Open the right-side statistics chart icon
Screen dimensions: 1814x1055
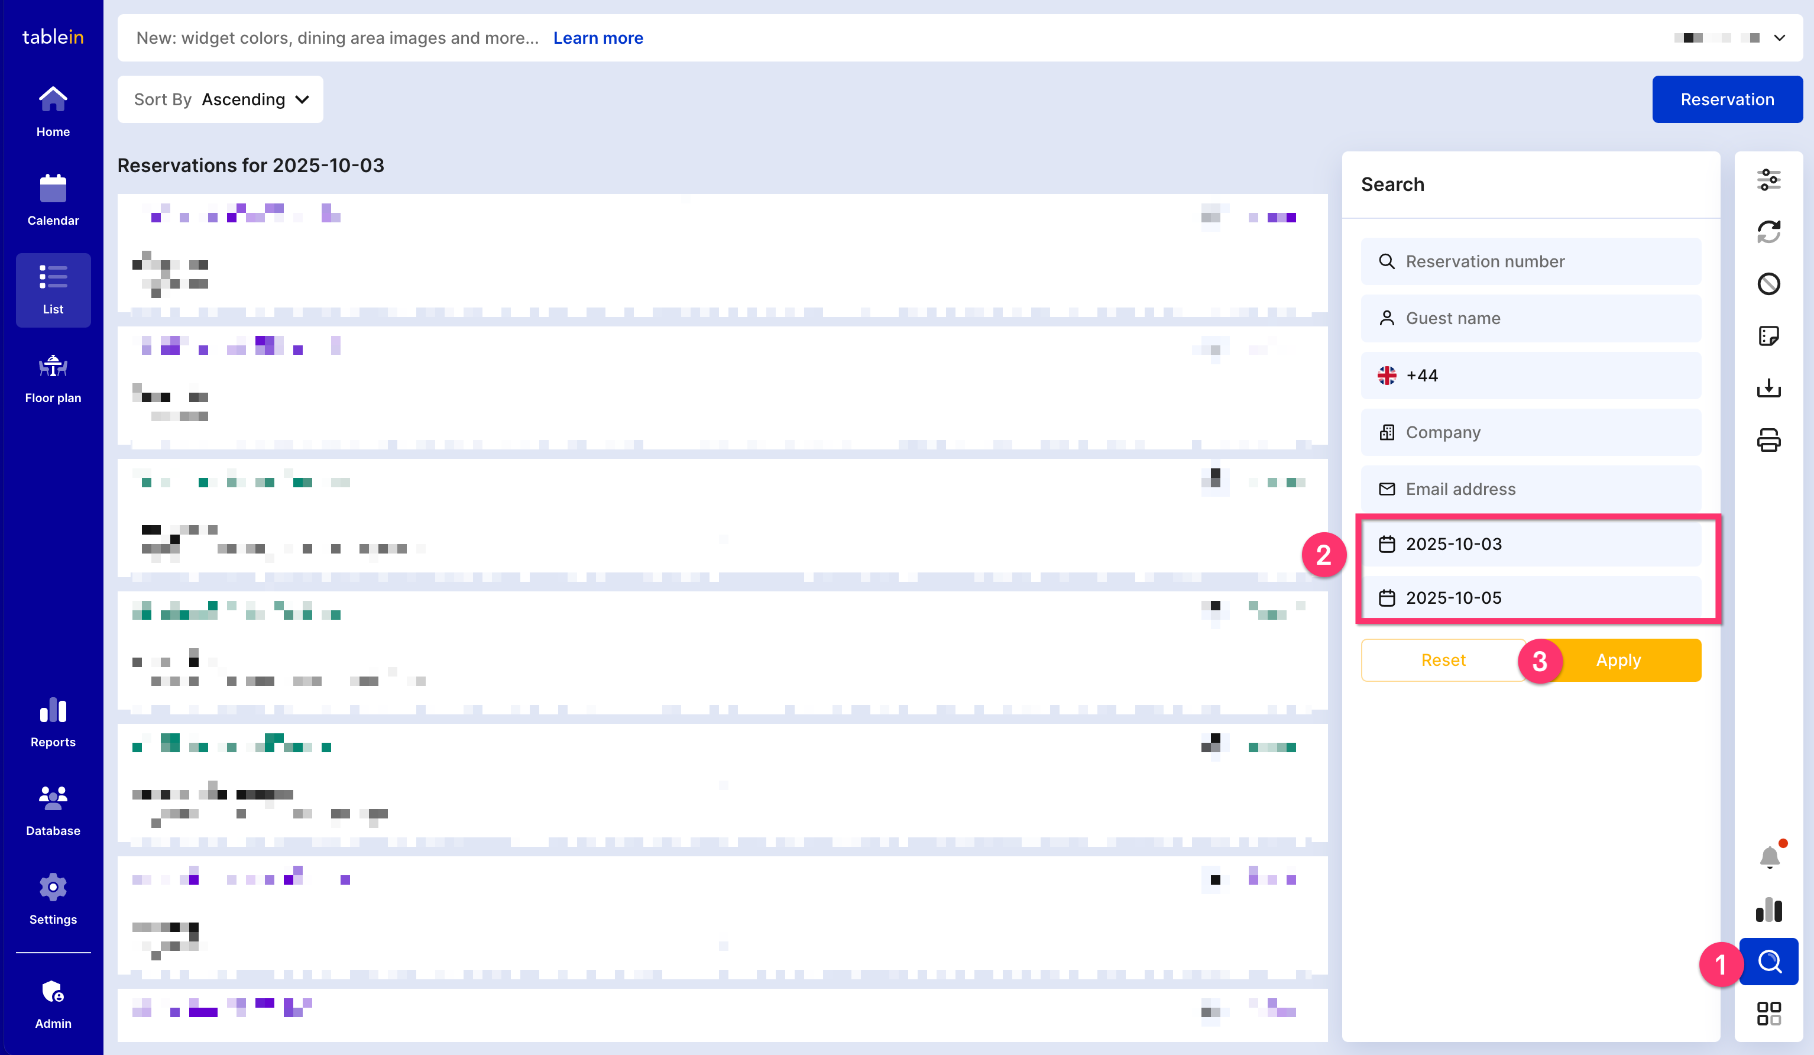click(1768, 910)
